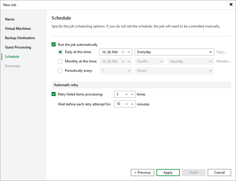Image resolution: width=236 pixels, height=181 pixels.
Task: Open the Hours interval dropdown
Action: click(x=211, y=71)
